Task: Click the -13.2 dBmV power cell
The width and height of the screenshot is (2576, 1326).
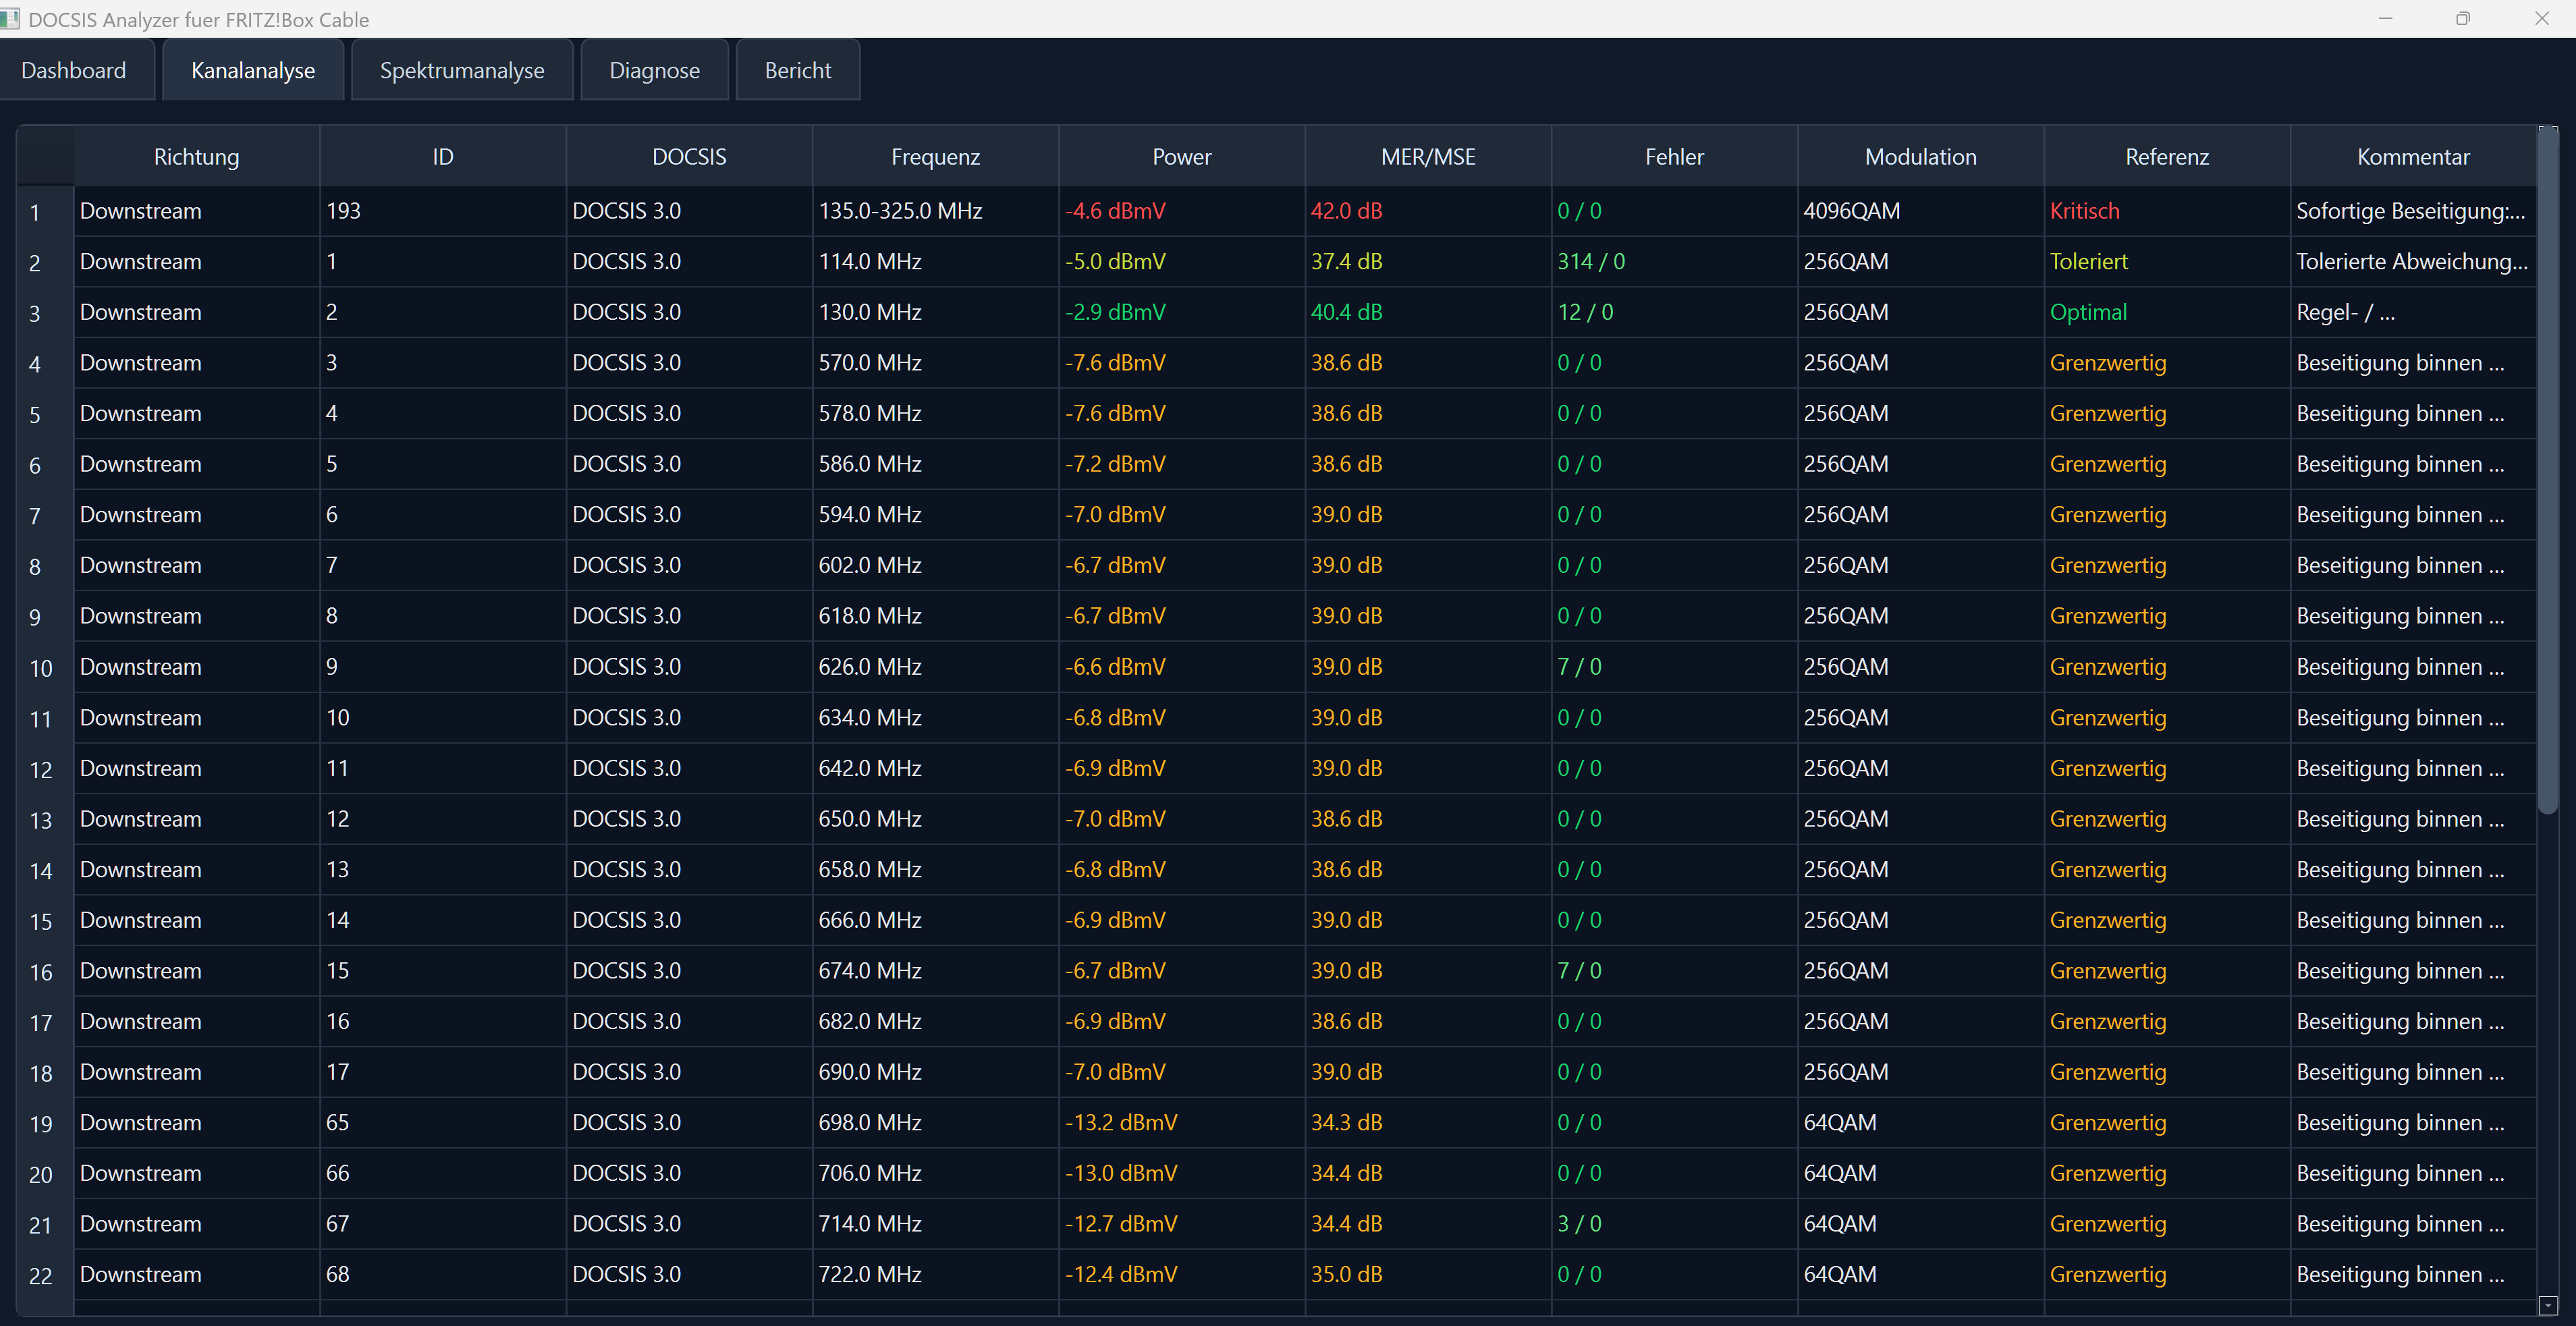Action: click(x=1182, y=1123)
